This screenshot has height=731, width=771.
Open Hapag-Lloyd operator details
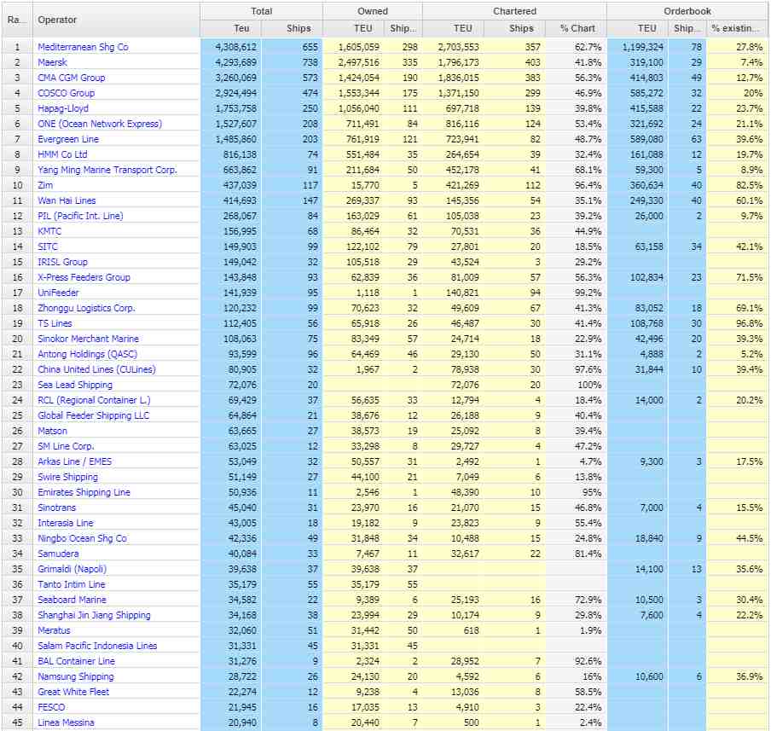(63, 108)
